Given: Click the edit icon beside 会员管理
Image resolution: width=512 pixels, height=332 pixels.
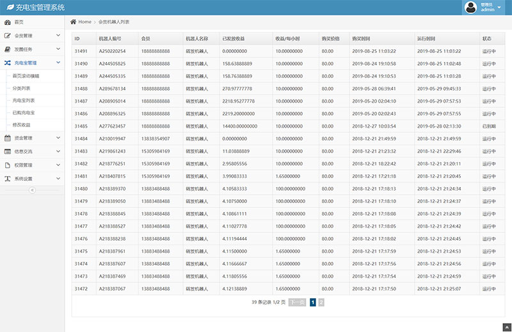Looking at the screenshot, I should click(7, 36).
